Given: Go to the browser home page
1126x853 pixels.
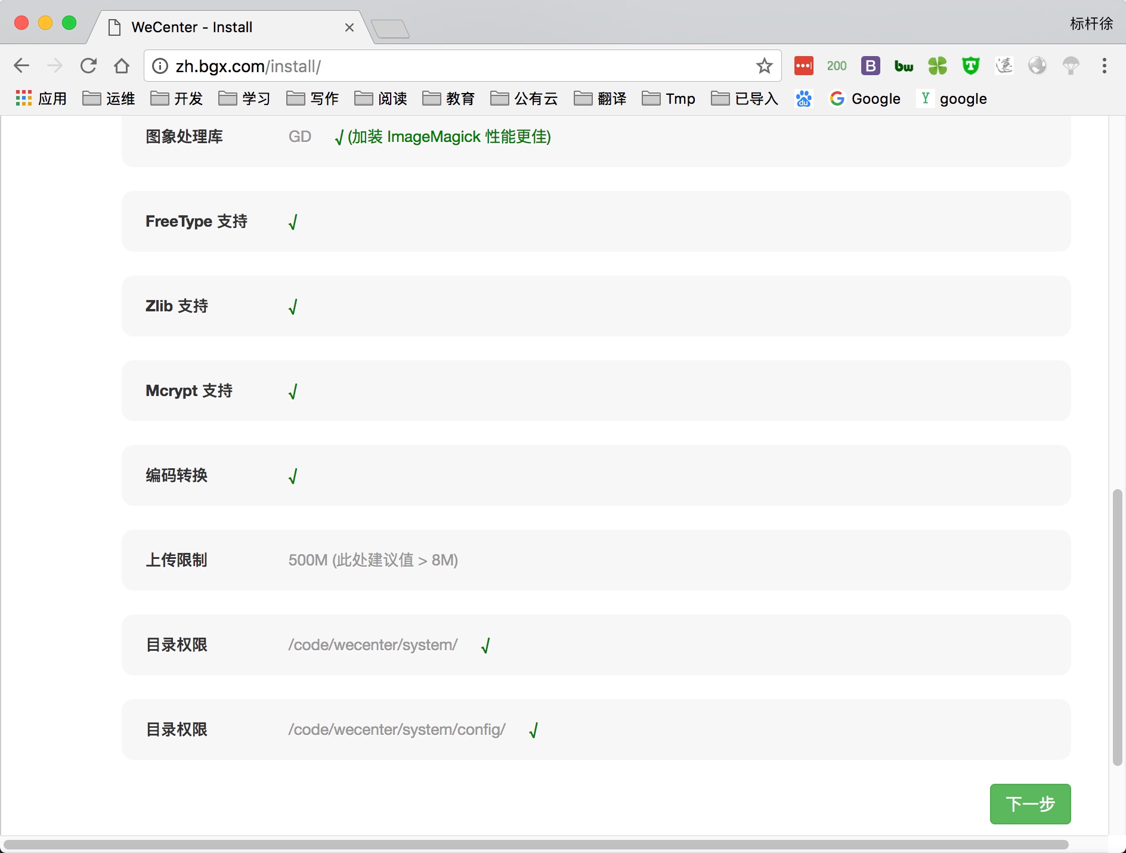Looking at the screenshot, I should pos(122,66).
